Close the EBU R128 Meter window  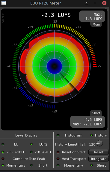coord(104,3)
